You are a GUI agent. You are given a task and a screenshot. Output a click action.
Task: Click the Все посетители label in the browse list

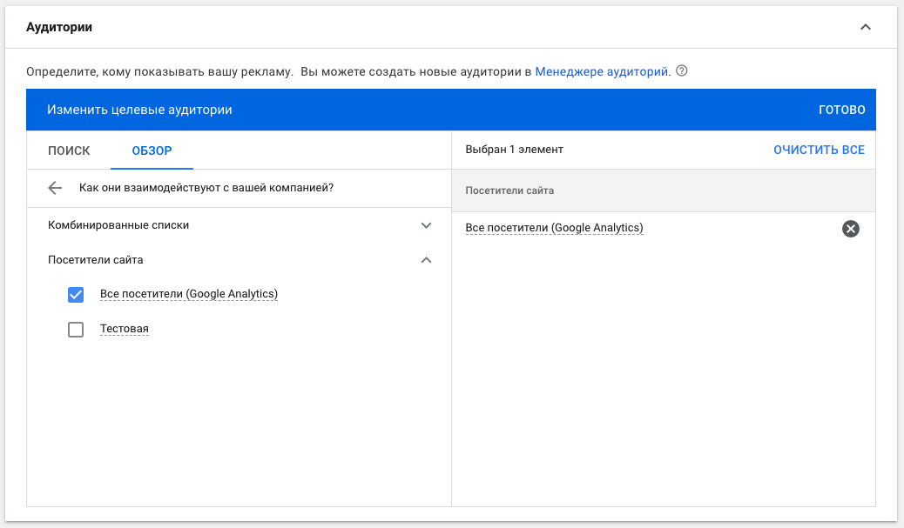coord(188,294)
